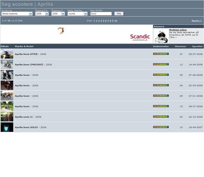The width and height of the screenshot is (204, 177).
Task: Open the Vælg Mærke dropdown showing Aprilia
Action: [78, 13]
